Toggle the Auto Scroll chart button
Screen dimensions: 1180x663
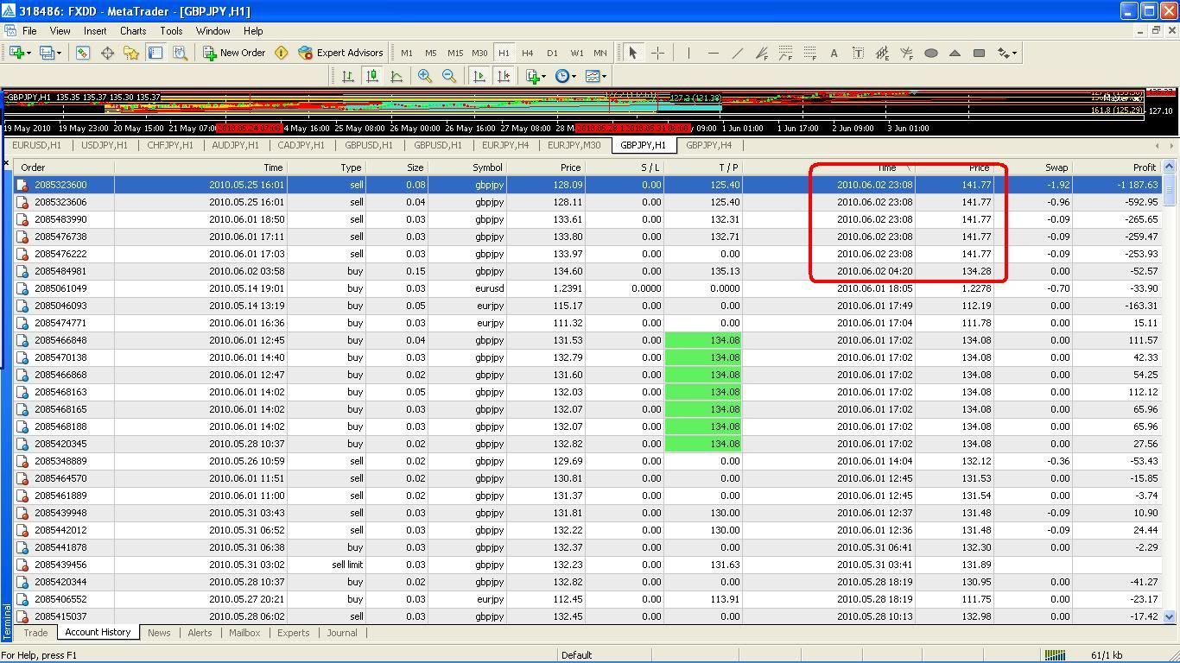point(479,76)
